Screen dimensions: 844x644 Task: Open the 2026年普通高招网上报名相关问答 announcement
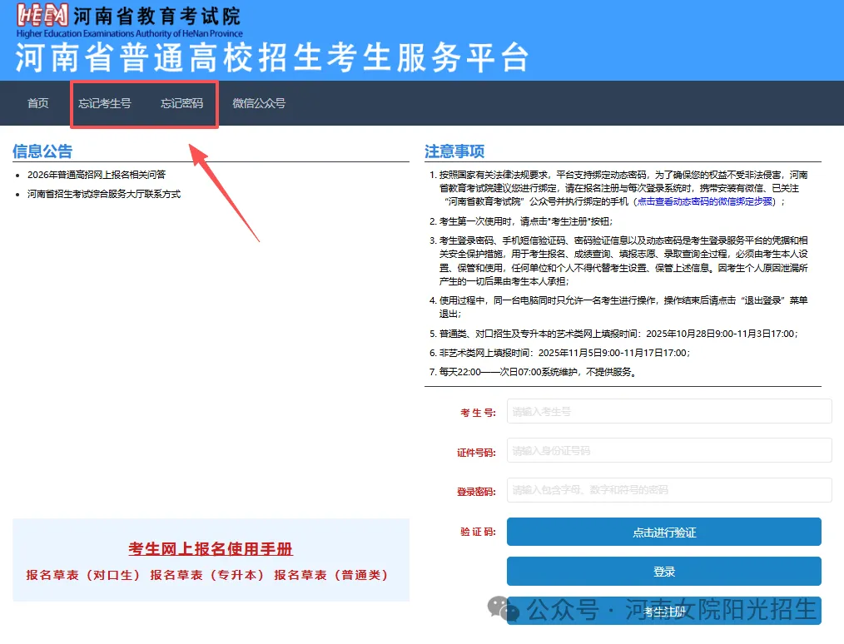click(x=97, y=175)
